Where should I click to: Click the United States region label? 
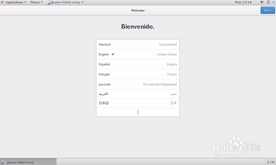pyautogui.click(x=167, y=54)
